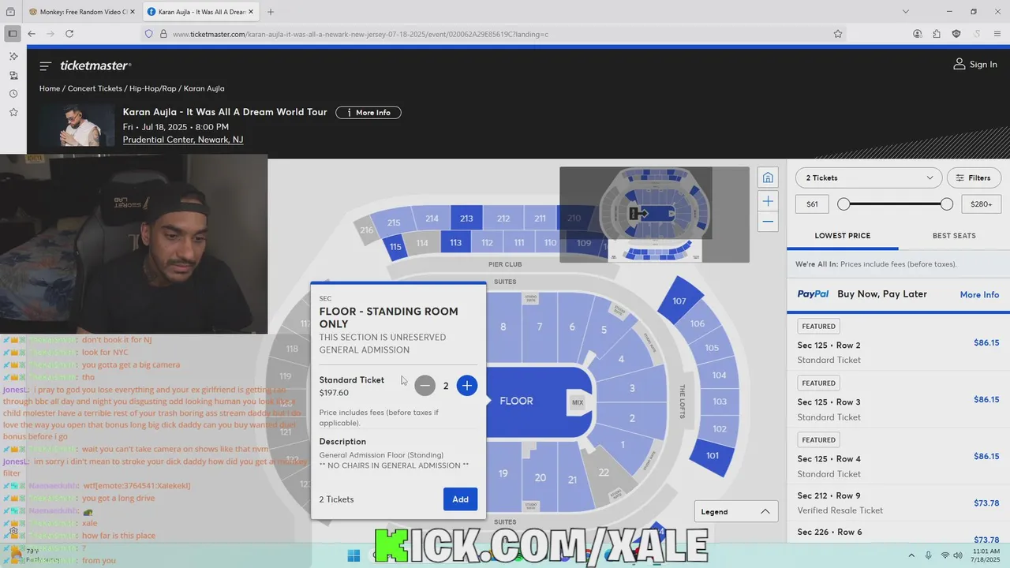Image resolution: width=1010 pixels, height=568 pixels.
Task: Click the Sign In profile icon
Action: [x=959, y=64]
